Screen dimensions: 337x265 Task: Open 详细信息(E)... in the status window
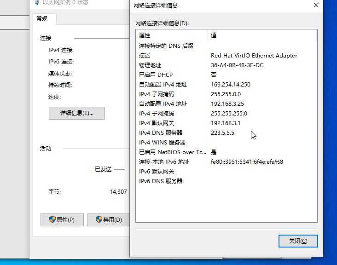(76, 113)
